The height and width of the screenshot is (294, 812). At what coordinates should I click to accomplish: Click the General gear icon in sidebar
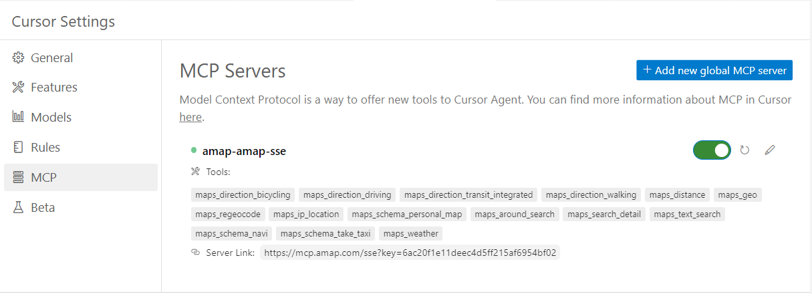[18, 57]
